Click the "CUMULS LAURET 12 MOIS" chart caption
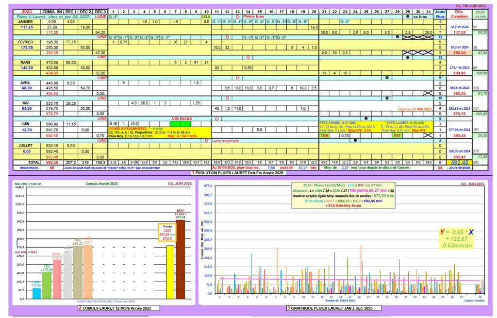This screenshot has height=318, width=497. pyautogui.click(x=115, y=308)
